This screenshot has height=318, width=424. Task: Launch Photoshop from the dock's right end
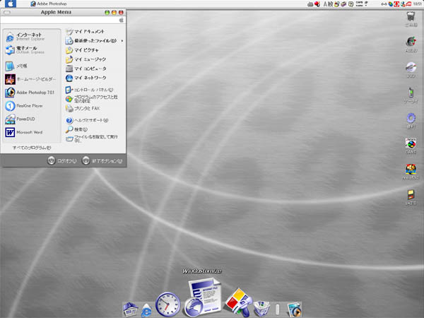coord(294,310)
